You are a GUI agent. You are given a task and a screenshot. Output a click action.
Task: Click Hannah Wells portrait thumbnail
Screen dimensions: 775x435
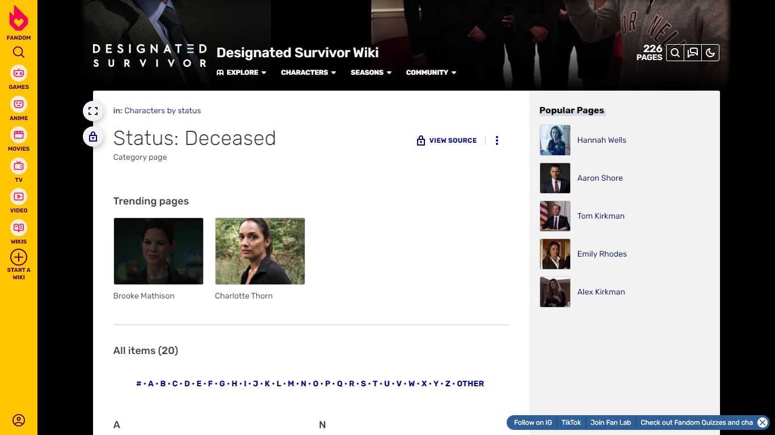click(555, 140)
